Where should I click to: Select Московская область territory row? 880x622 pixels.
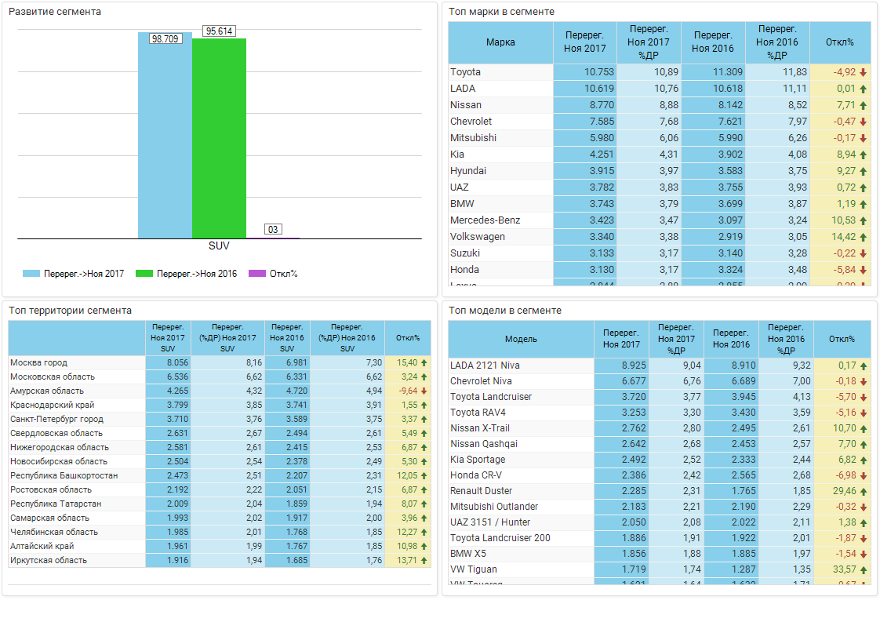click(220, 376)
